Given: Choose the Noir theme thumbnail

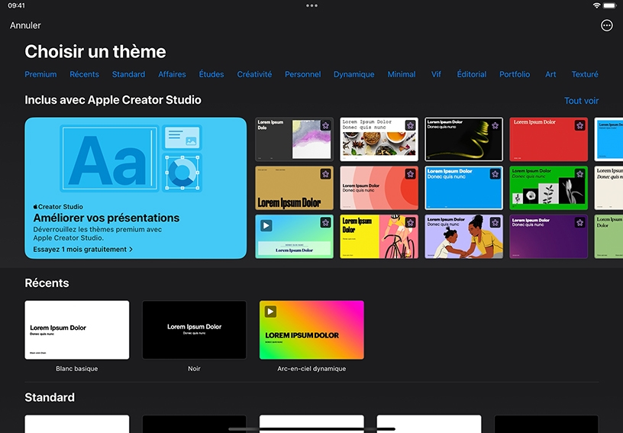Looking at the screenshot, I should coord(194,330).
